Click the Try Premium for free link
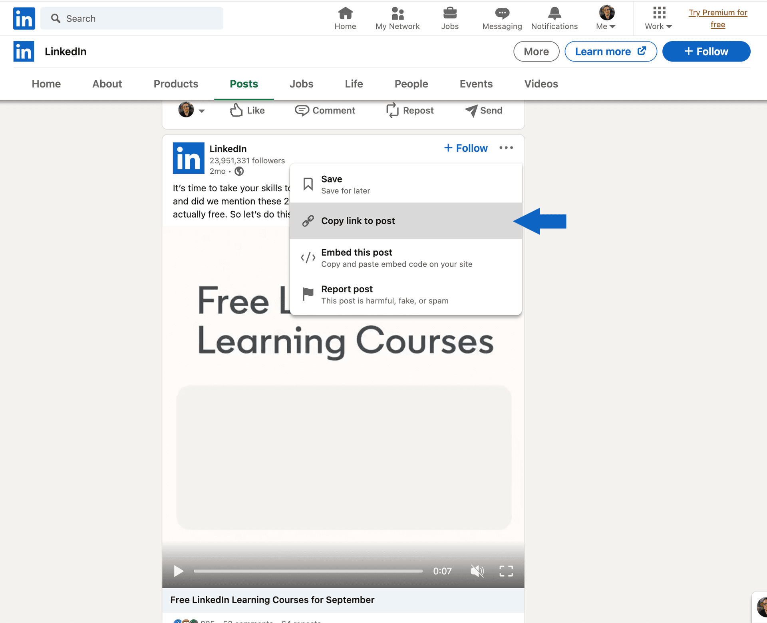Image resolution: width=767 pixels, height=623 pixels. [717, 18]
